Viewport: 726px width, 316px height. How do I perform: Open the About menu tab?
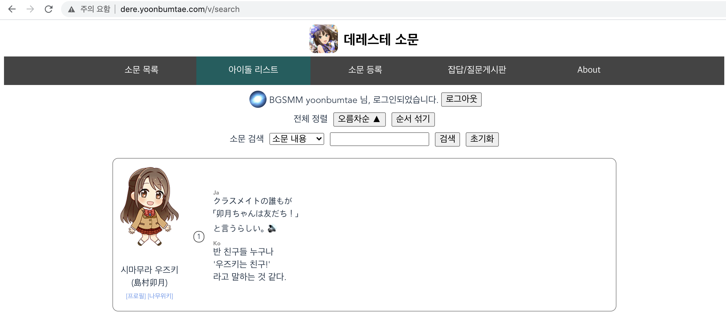point(589,70)
